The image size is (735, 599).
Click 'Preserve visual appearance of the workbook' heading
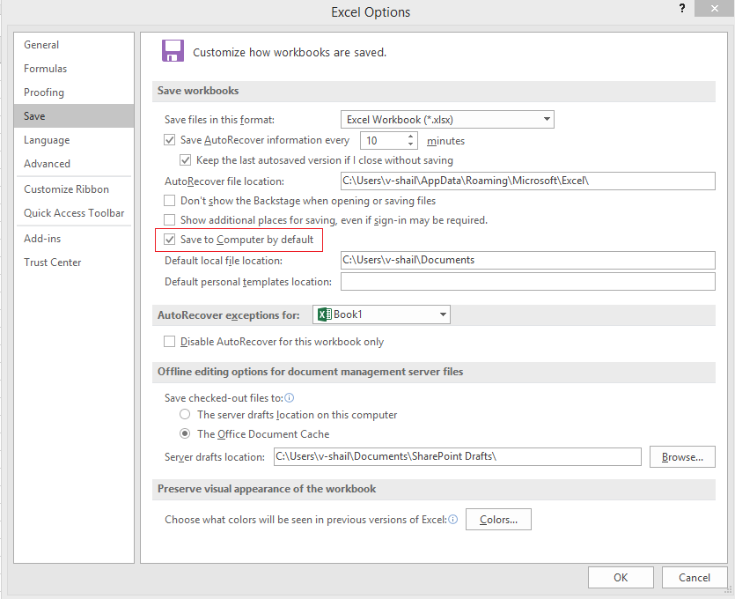[x=267, y=489]
